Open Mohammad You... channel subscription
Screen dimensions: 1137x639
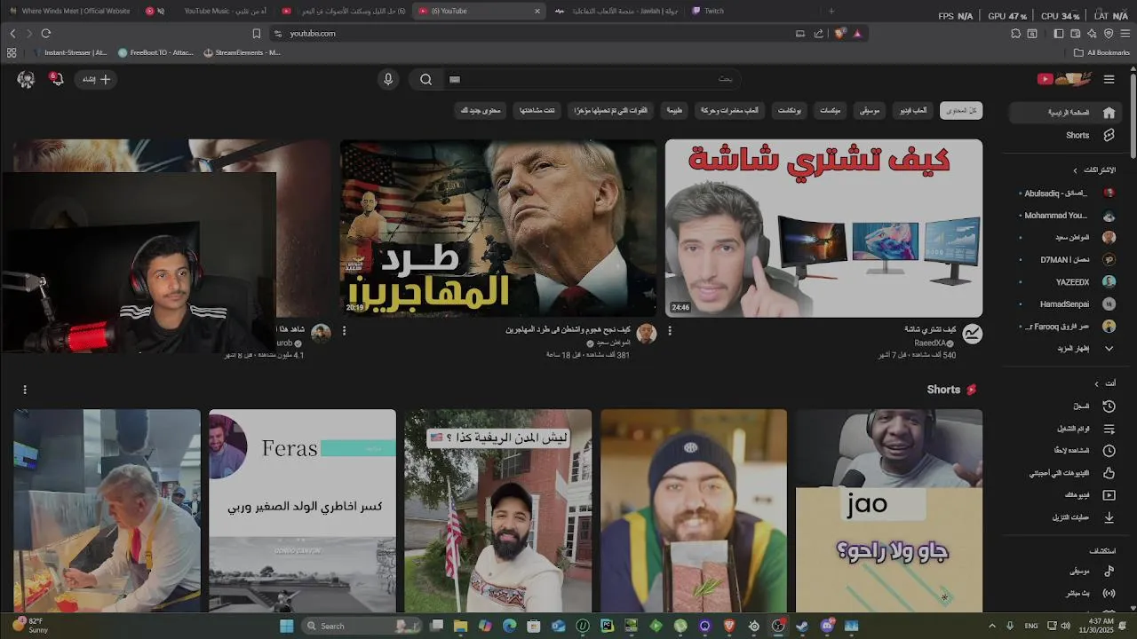click(x=1066, y=216)
